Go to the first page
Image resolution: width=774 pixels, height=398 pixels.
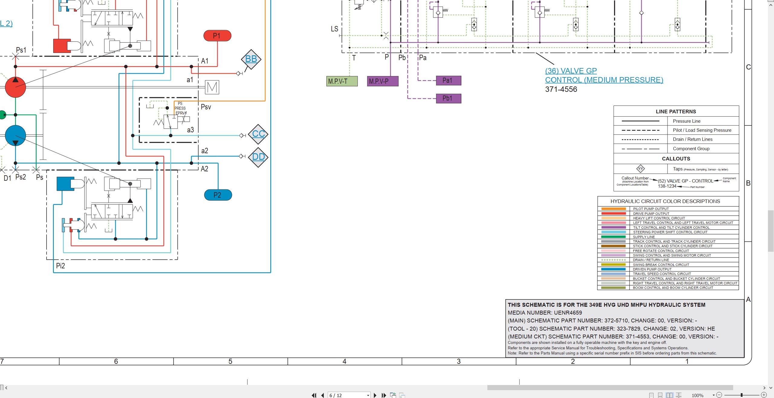point(314,395)
